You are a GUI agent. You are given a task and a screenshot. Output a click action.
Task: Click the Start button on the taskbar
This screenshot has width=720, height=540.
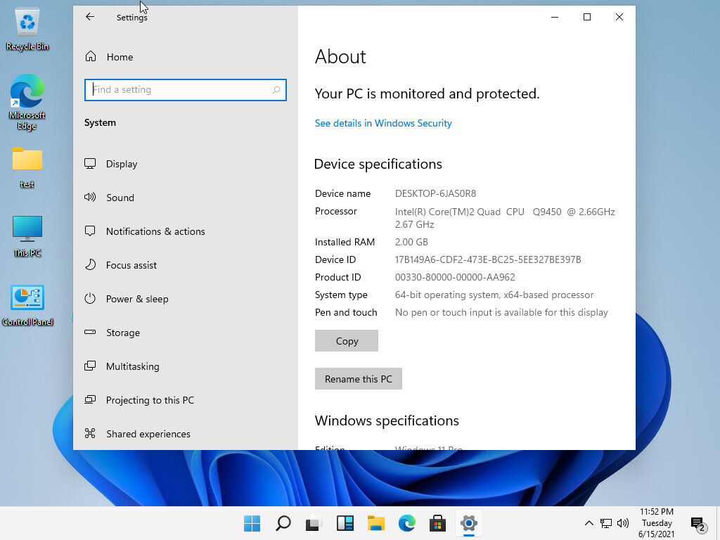[x=252, y=523]
